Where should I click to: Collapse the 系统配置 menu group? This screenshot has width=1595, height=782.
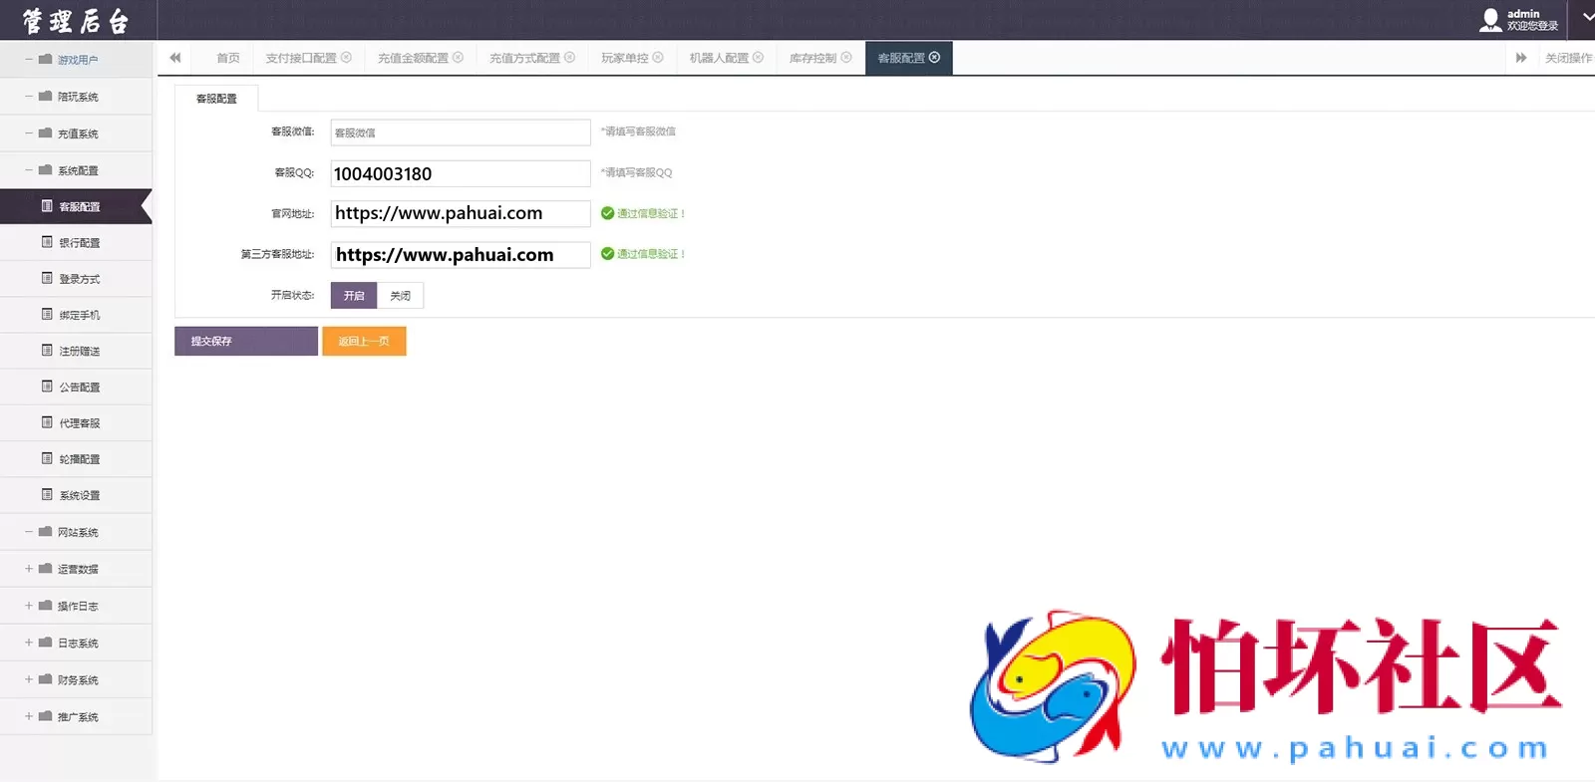point(29,170)
